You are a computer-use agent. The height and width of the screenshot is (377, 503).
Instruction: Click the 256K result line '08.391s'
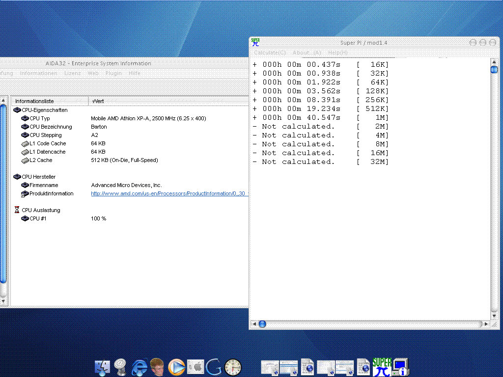point(320,100)
